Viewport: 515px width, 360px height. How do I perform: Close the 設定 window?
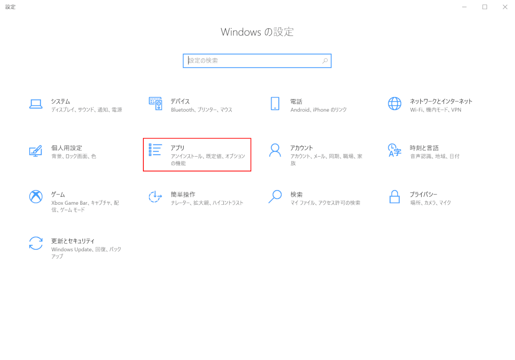505,7
